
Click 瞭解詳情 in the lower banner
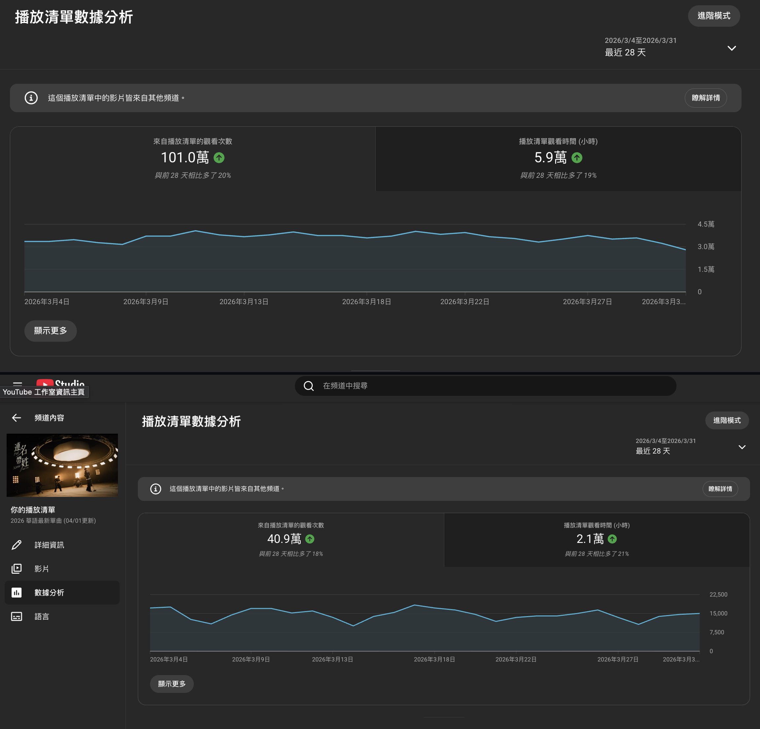720,489
